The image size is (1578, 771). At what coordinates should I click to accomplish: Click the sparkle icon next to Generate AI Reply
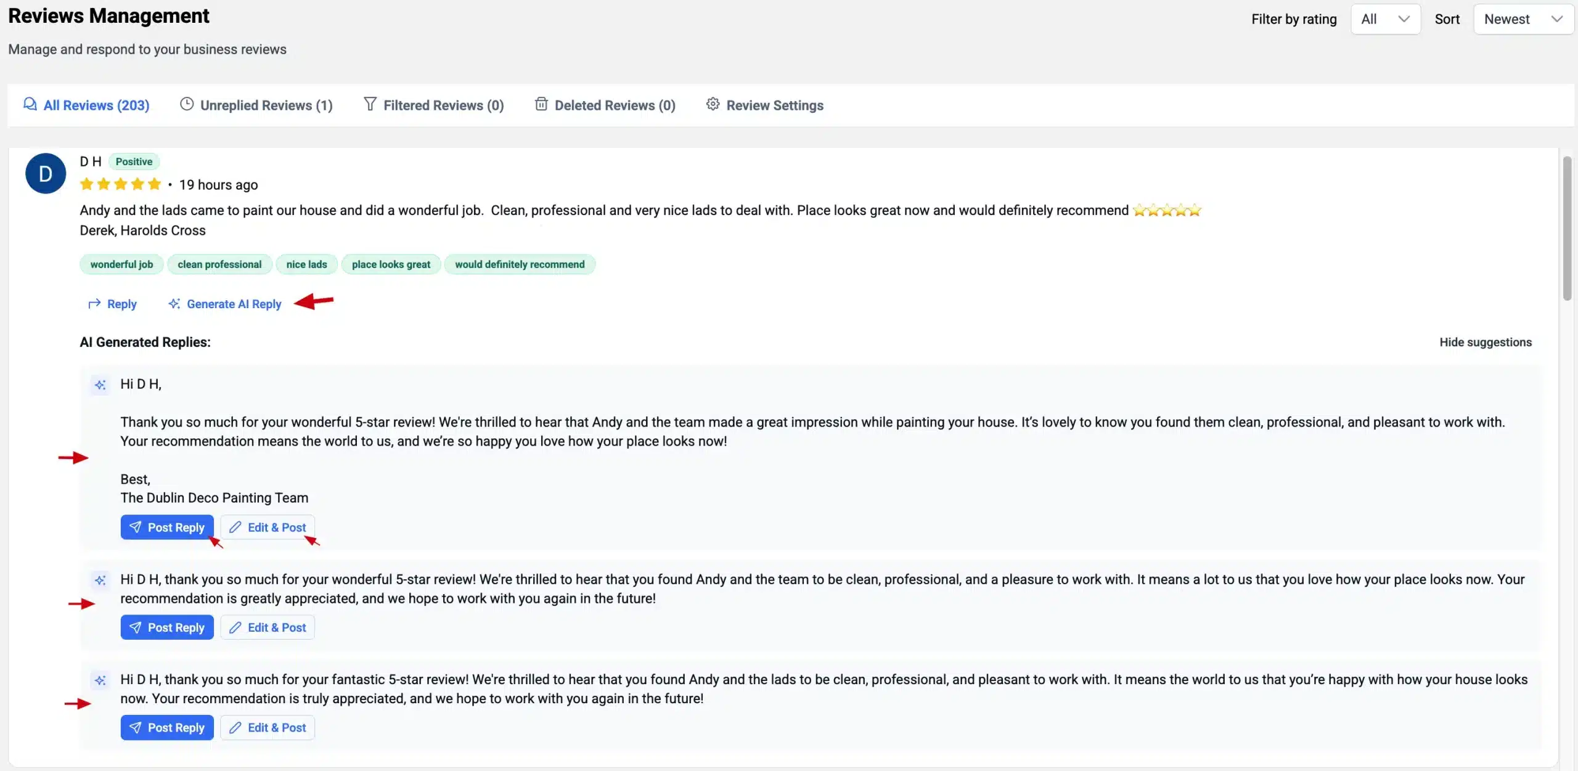174,303
